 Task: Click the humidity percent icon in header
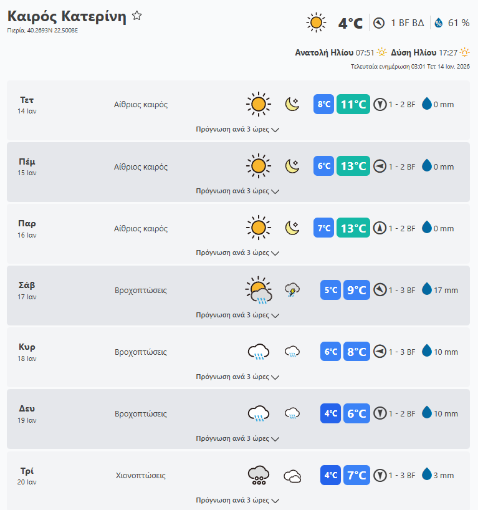click(x=438, y=23)
